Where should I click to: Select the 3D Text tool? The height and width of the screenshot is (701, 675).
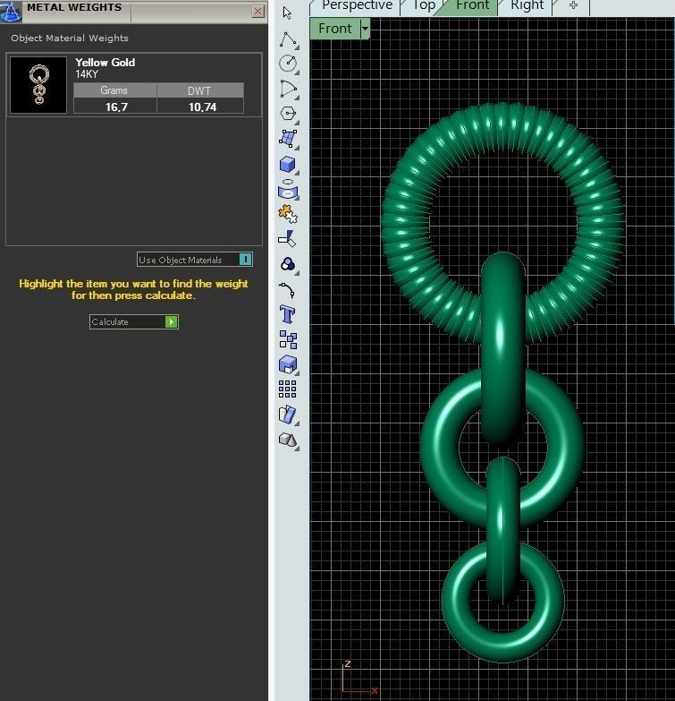288,314
